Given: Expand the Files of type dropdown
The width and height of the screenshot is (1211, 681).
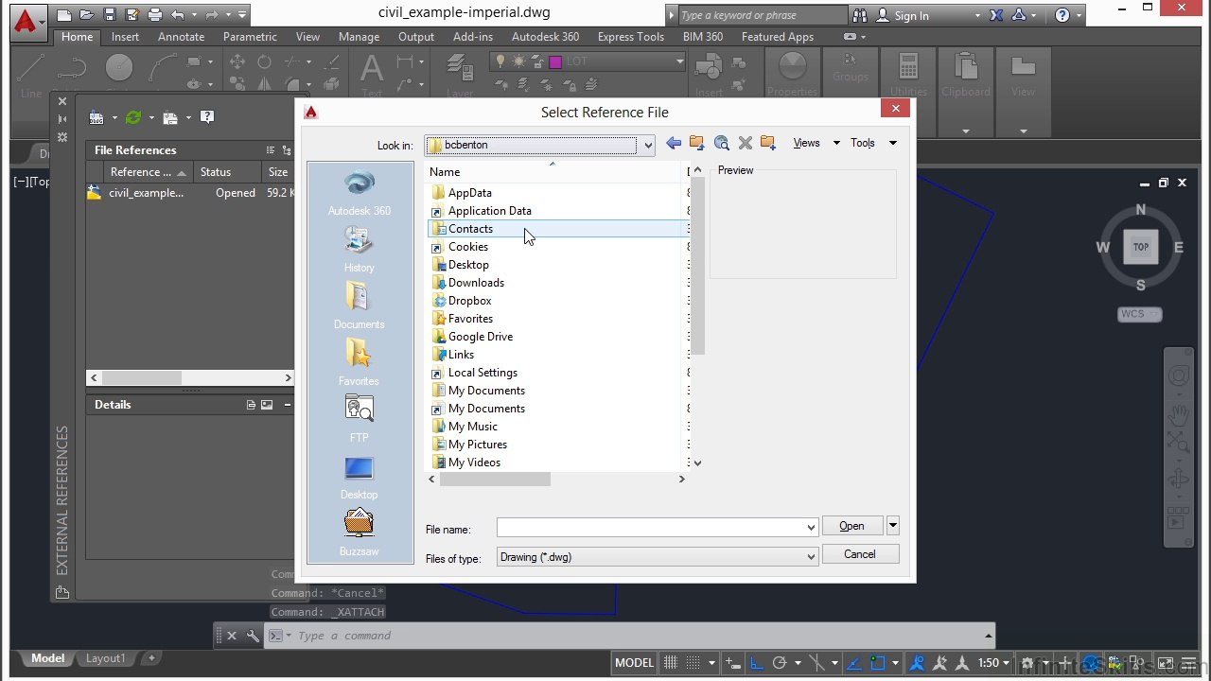Looking at the screenshot, I should (x=811, y=557).
